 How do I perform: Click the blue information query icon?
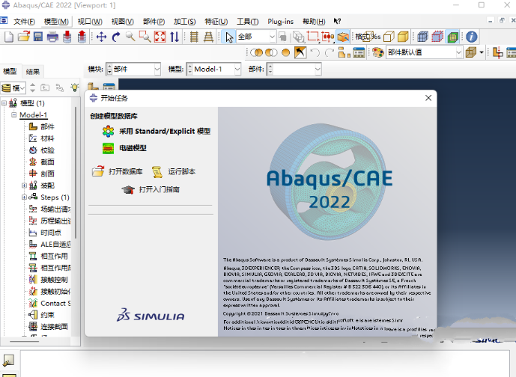click(x=471, y=37)
